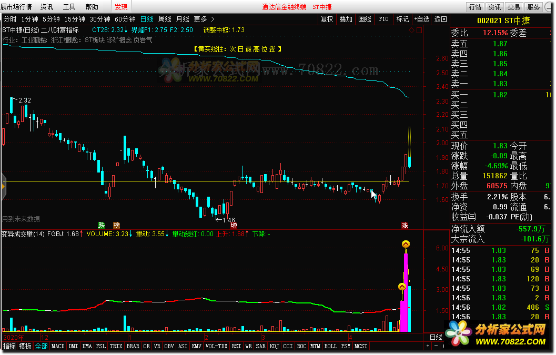Zoom in chart with the plus button

point(428,346)
